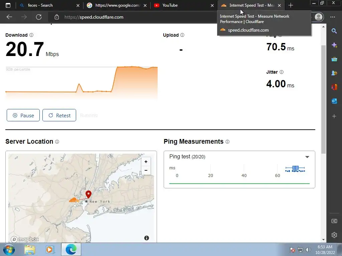Click the download speed graph
342x256 pixels.
click(x=81, y=83)
